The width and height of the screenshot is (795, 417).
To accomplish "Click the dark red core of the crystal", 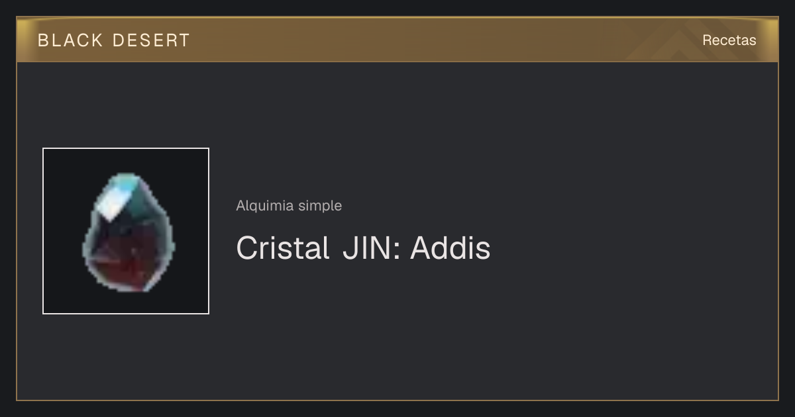I will click(126, 257).
